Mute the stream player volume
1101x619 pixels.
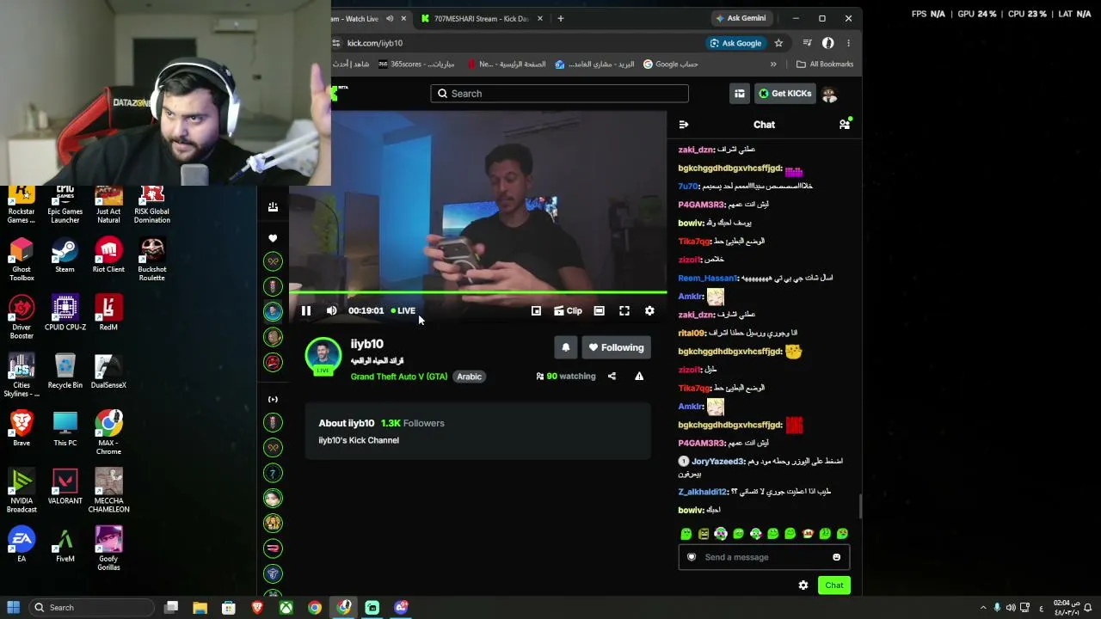(x=332, y=311)
